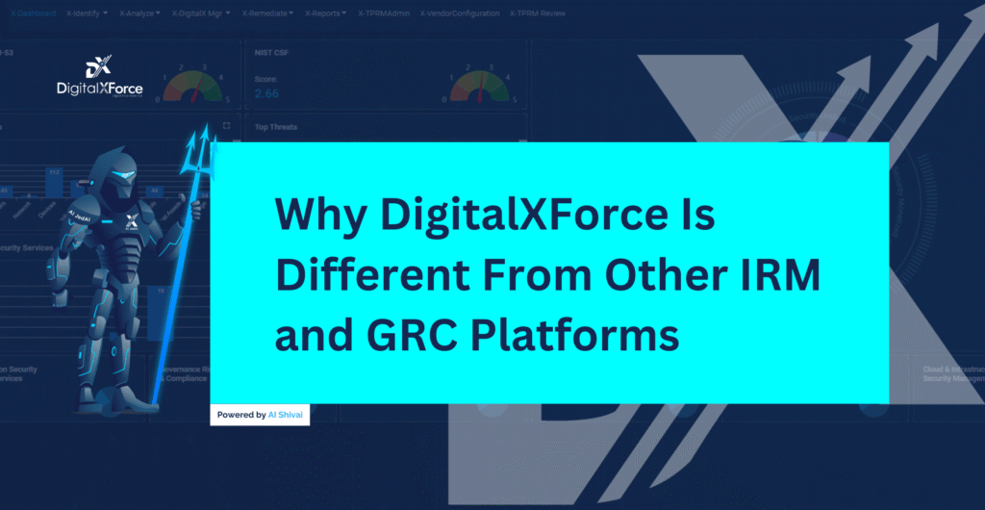Go to X-TPRMAdmin page
Image resolution: width=985 pixels, height=510 pixels.
[x=384, y=13]
